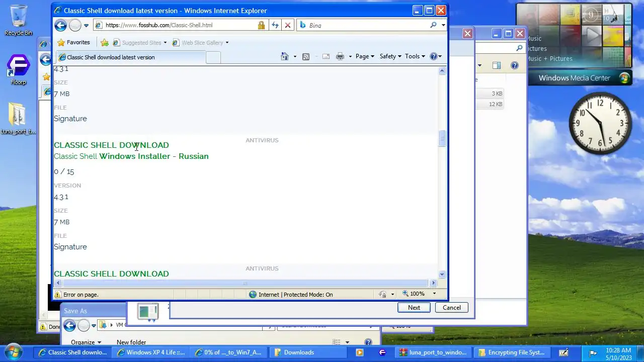
Task: Click the Internet Explorer Back arrow button
Action: (x=60, y=25)
